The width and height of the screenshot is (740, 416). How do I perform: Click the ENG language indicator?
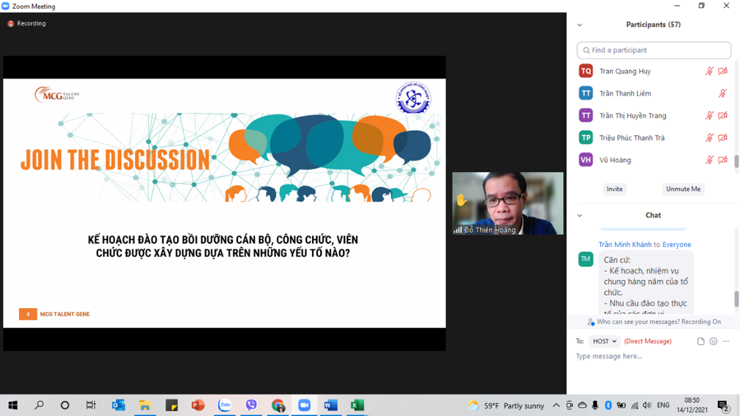click(663, 406)
